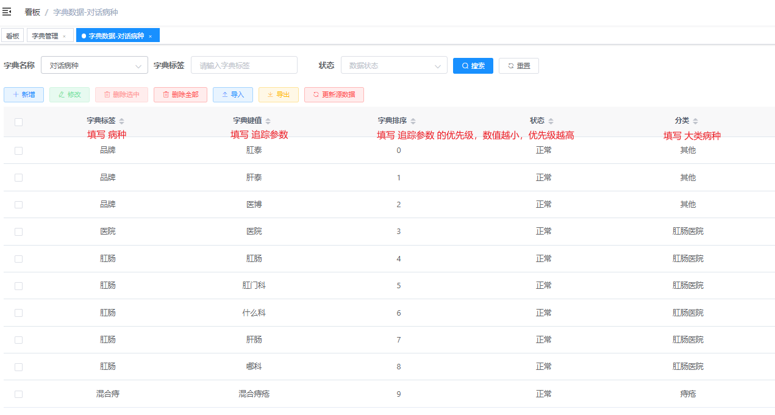The height and width of the screenshot is (415, 775).
Task: Click the 删除全部 button
Action: pos(180,94)
